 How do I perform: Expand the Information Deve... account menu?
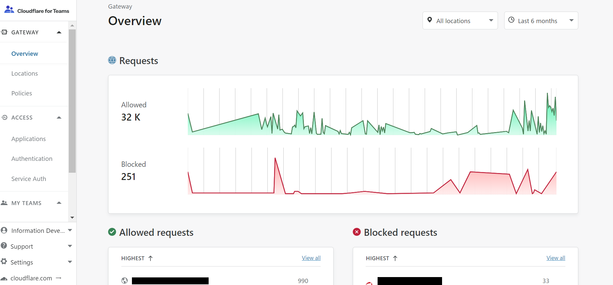70,230
